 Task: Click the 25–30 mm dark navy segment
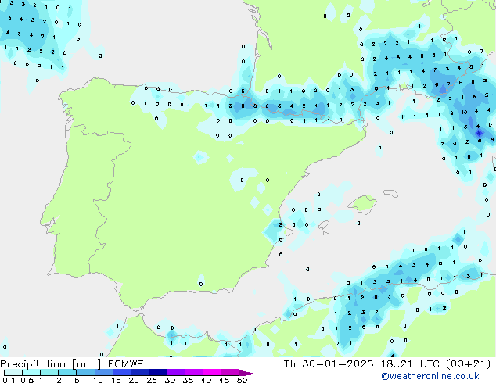pos(158,373)
